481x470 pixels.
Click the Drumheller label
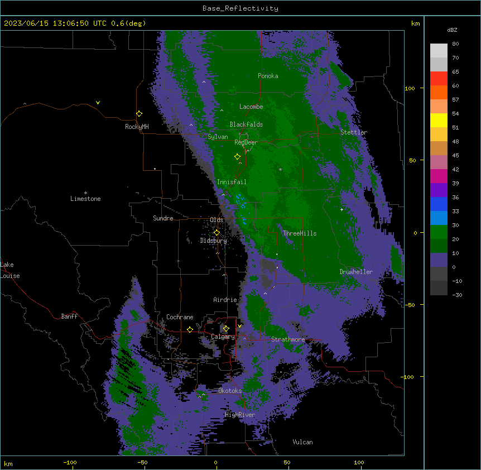pos(356,272)
